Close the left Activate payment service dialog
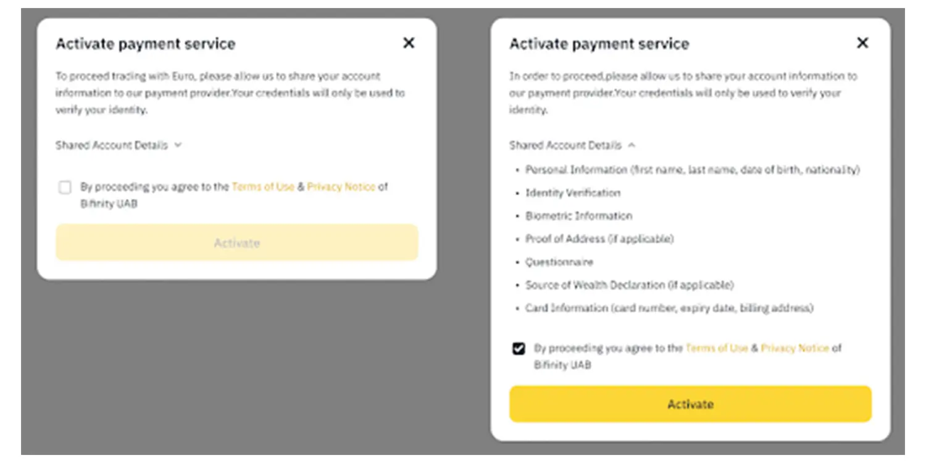Screen dimensions: 926x463 pyautogui.click(x=408, y=43)
